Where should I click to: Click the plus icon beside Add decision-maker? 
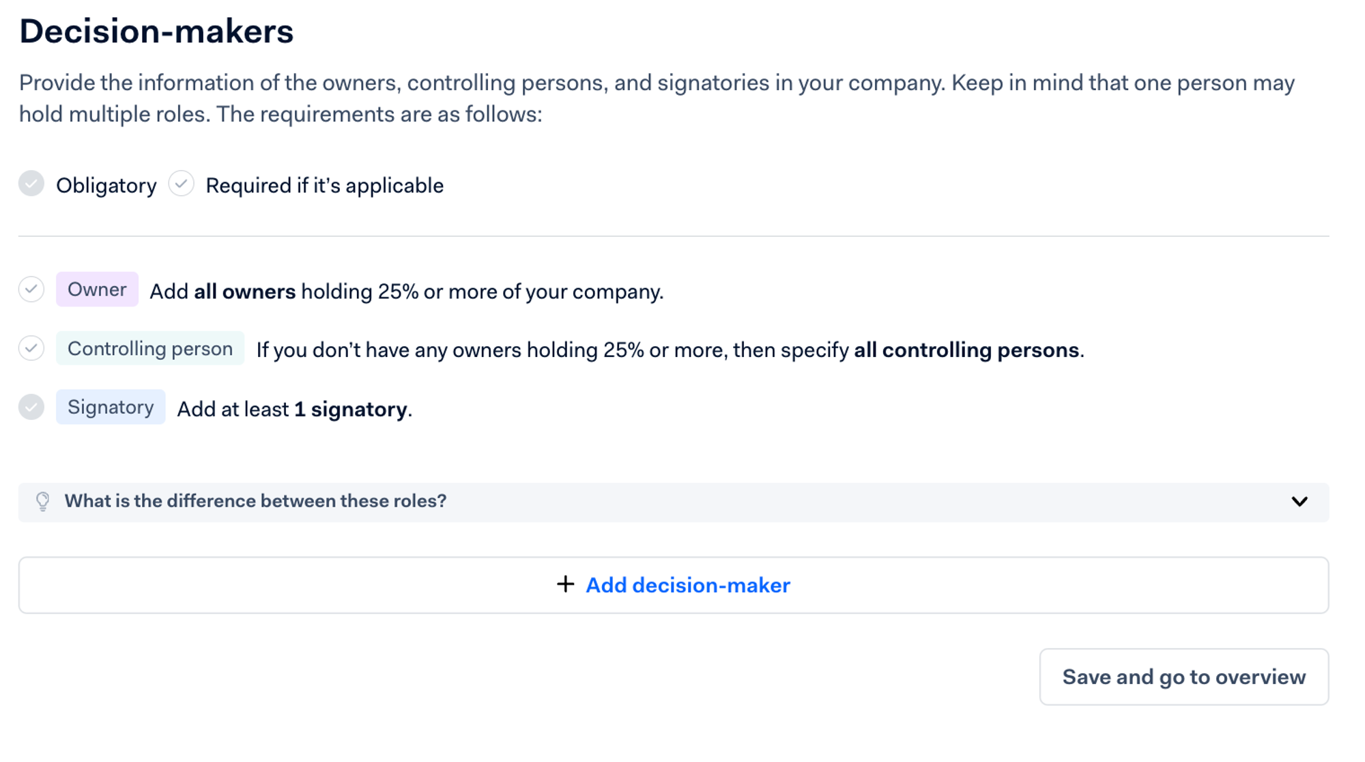[x=565, y=584]
